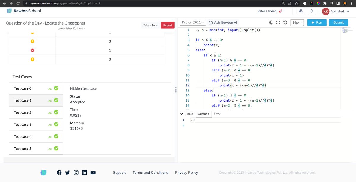Click the '3316kB' memory value
This screenshot has height=182, width=356.
click(x=77, y=128)
